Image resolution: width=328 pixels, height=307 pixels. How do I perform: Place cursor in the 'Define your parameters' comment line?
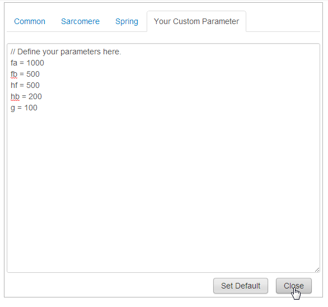coord(66,52)
